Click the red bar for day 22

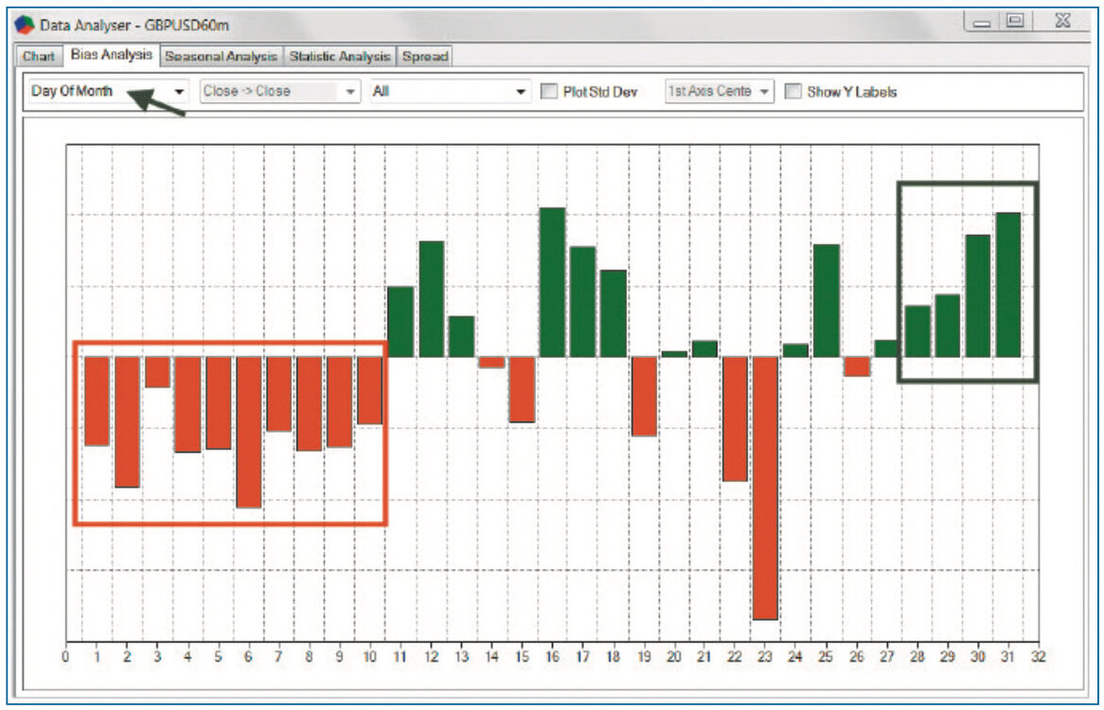[735, 418]
